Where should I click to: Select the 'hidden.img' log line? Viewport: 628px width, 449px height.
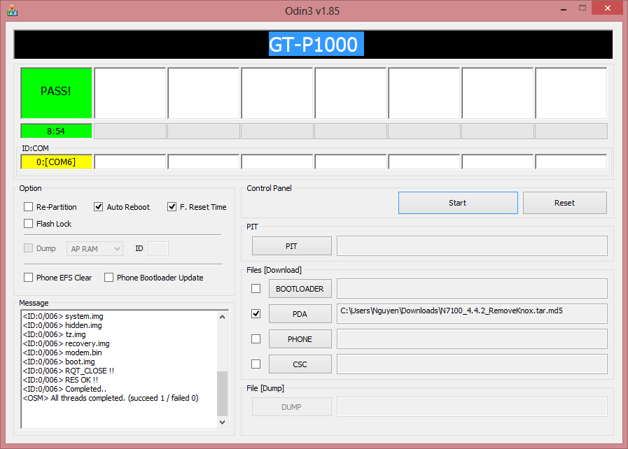click(62, 325)
